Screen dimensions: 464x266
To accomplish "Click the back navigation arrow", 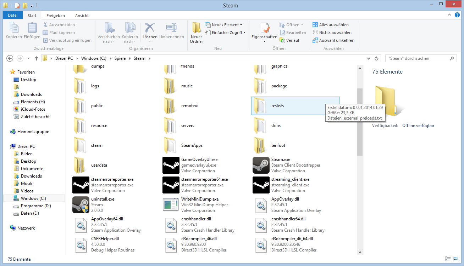I will [x=10, y=58].
